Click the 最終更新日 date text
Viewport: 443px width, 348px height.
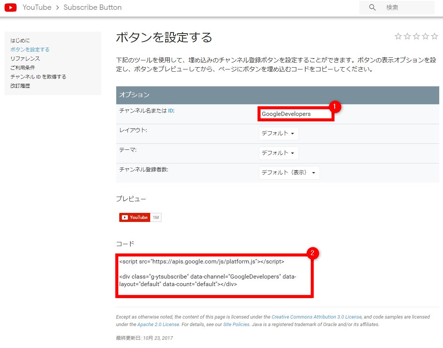pyautogui.click(x=145, y=338)
